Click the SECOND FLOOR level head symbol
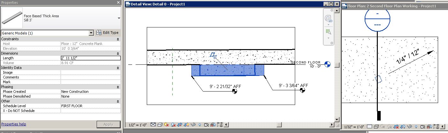The width and height of the screenshot is (448, 133). click(327, 64)
